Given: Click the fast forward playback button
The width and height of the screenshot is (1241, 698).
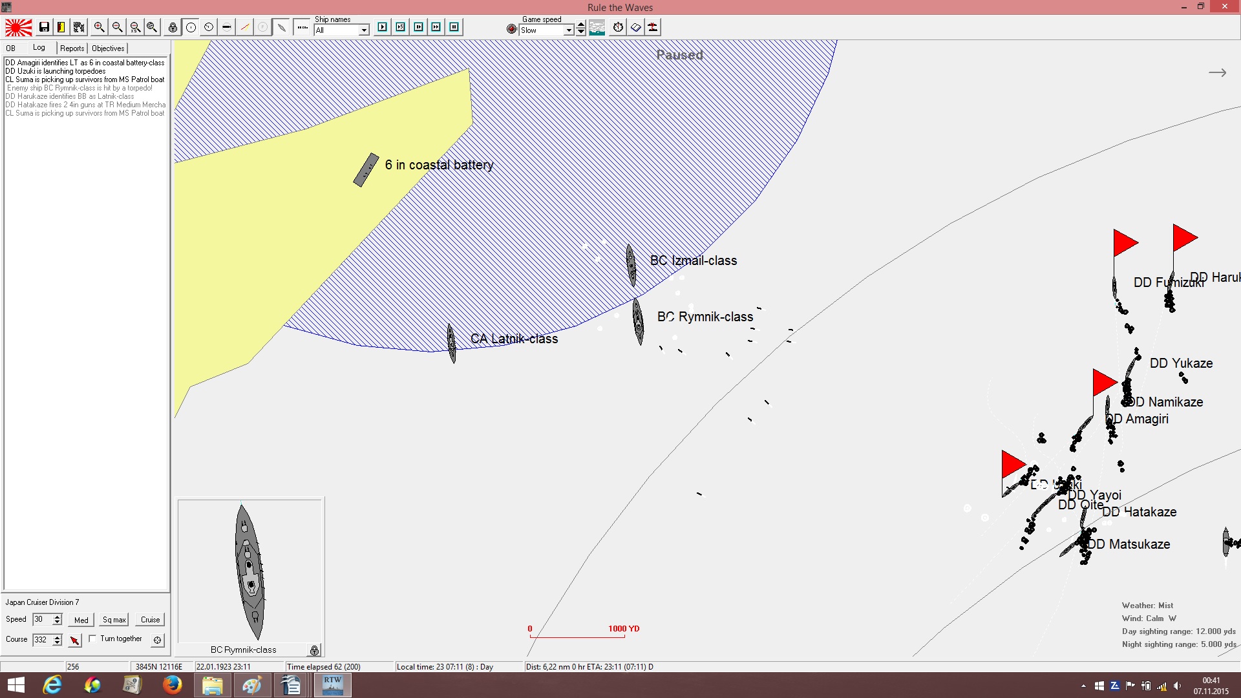Looking at the screenshot, I should coord(436,27).
